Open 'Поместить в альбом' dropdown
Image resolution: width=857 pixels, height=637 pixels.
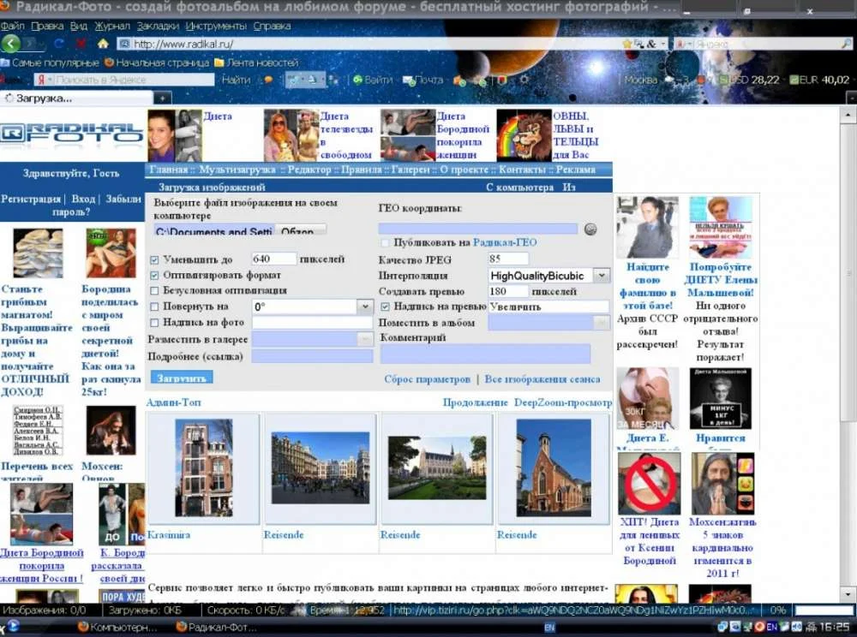pos(602,323)
